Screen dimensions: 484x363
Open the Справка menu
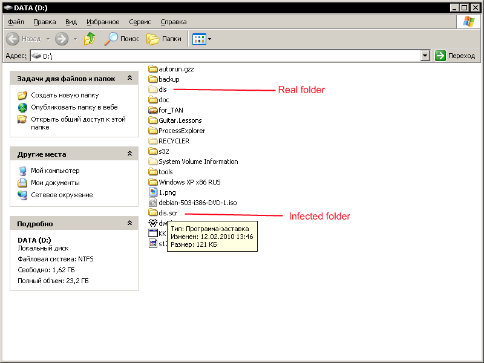(x=174, y=22)
